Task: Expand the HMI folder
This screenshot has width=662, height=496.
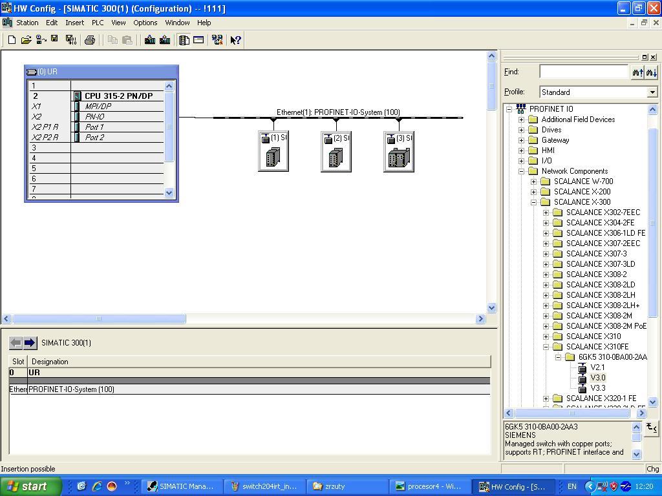Action: 522,150
